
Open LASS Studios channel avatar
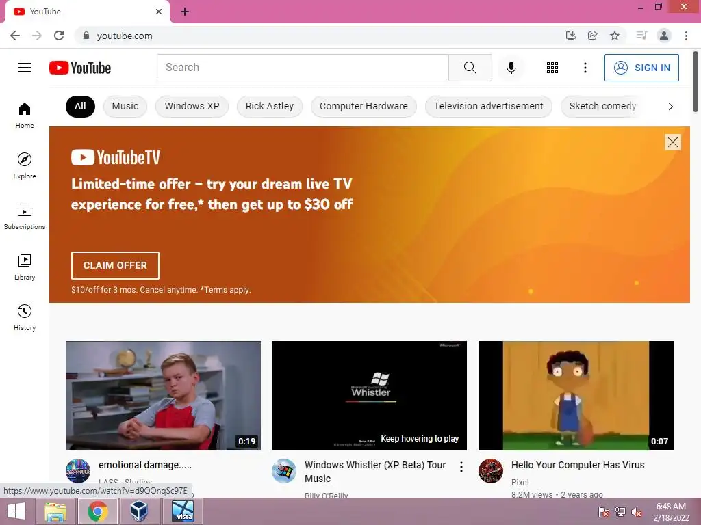78,471
